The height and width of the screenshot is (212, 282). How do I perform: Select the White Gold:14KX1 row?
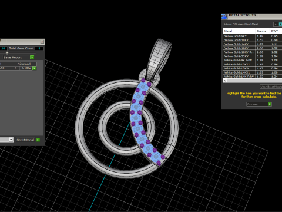pos(253,72)
